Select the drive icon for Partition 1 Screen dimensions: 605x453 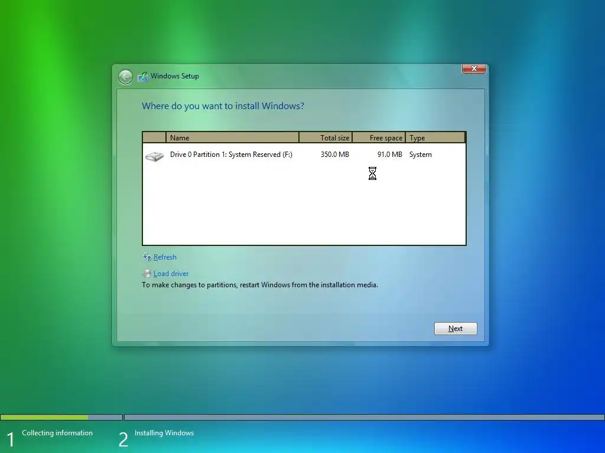coord(154,156)
